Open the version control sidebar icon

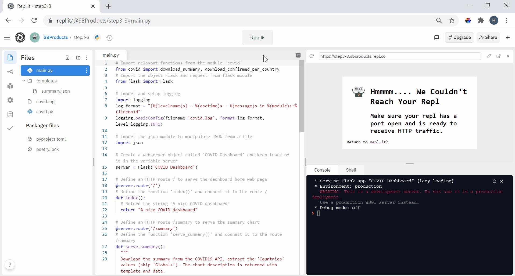click(10, 72)
